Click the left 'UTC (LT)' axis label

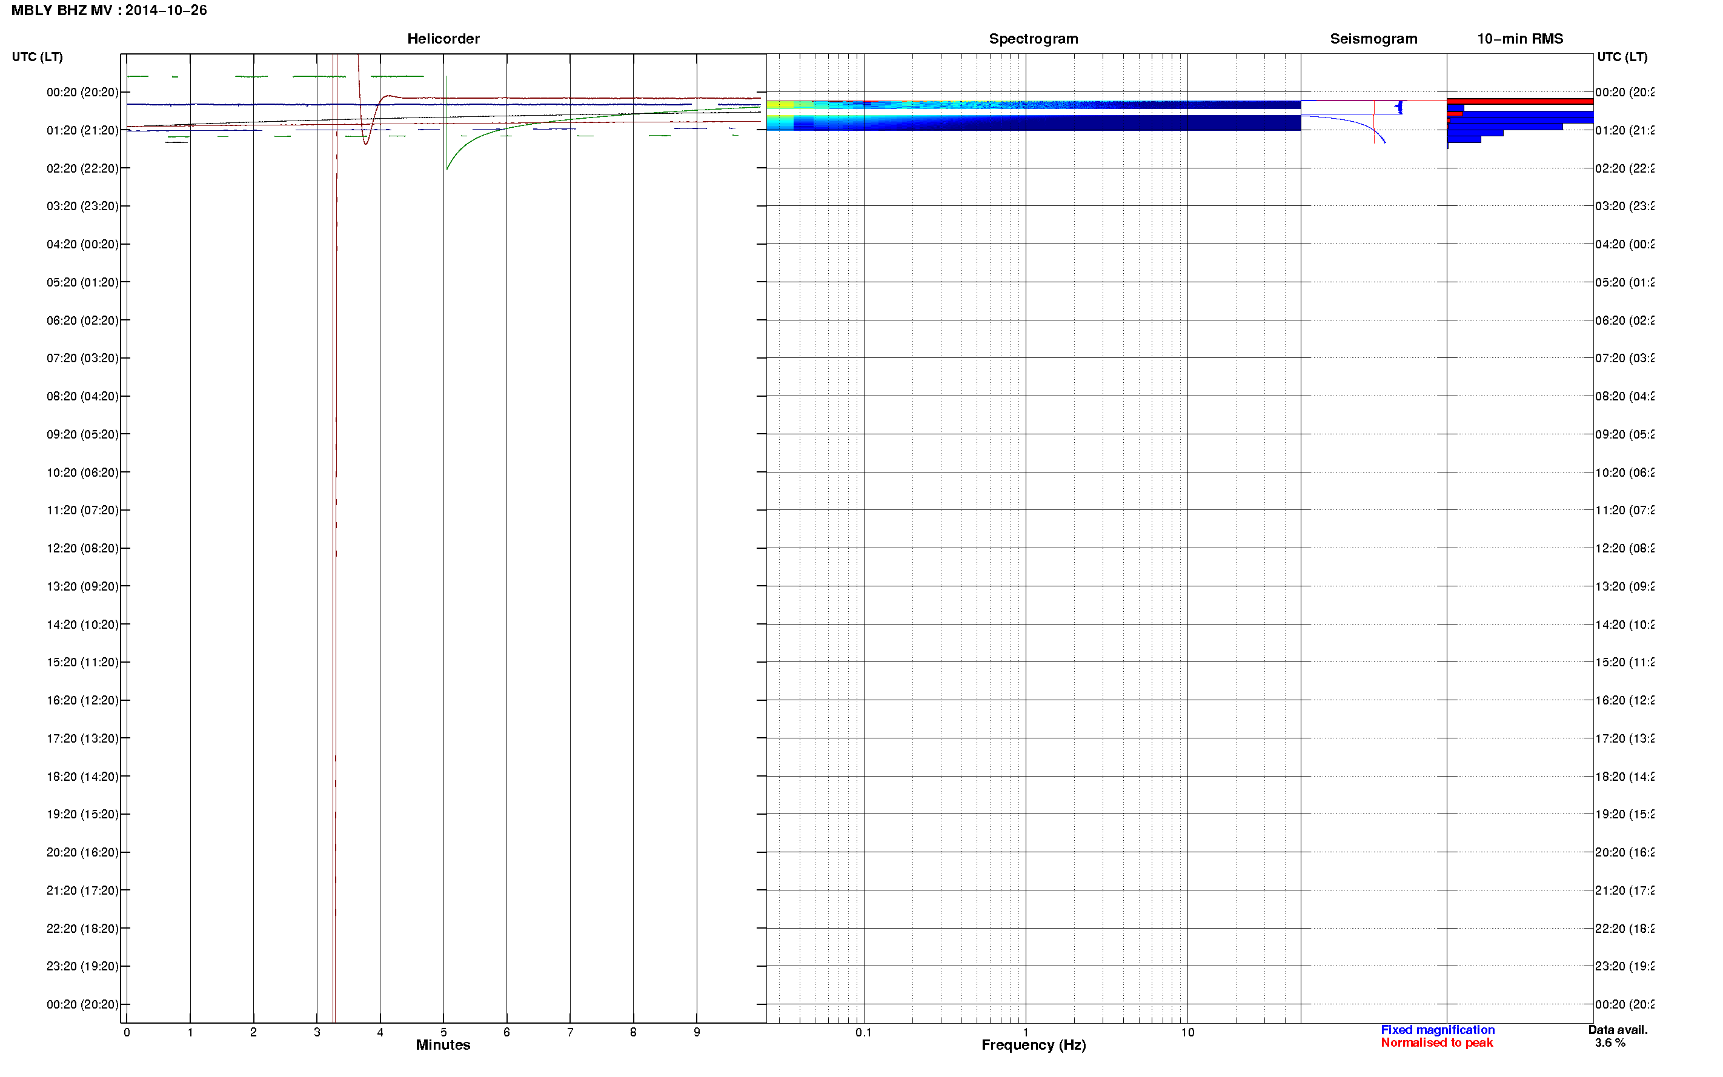(x=37, y=57)
